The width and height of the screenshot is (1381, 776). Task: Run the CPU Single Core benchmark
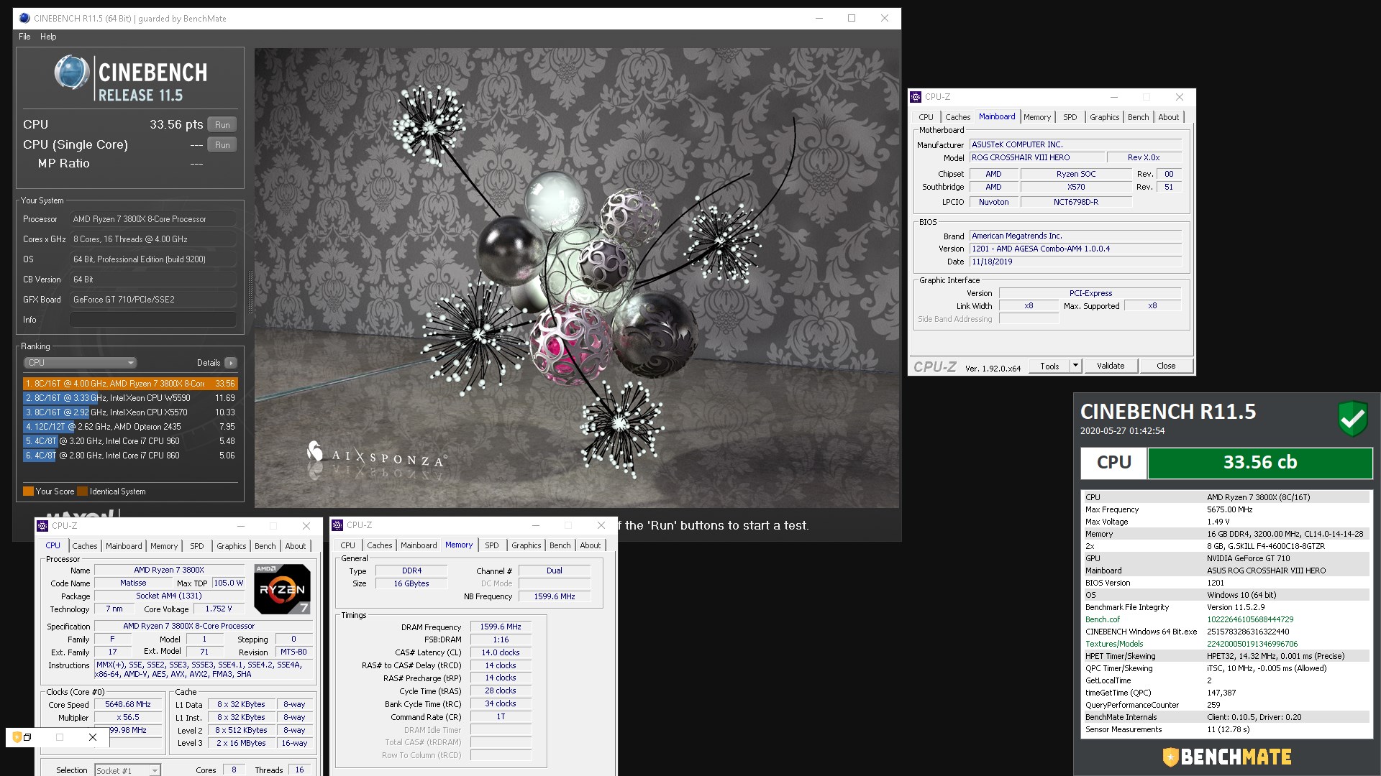point(222,145)
